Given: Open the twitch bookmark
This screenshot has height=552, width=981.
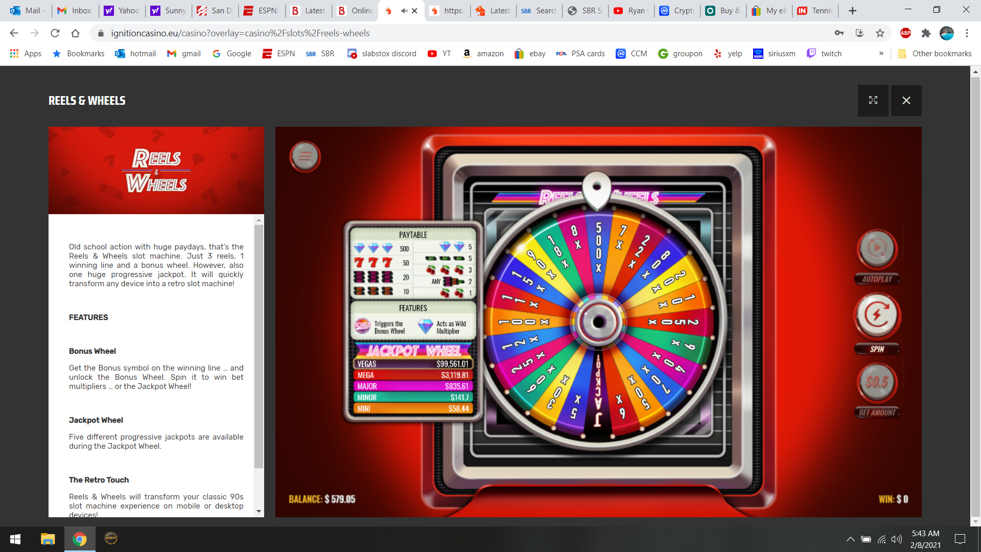Looking at the screenshot, I should (824, 54).
